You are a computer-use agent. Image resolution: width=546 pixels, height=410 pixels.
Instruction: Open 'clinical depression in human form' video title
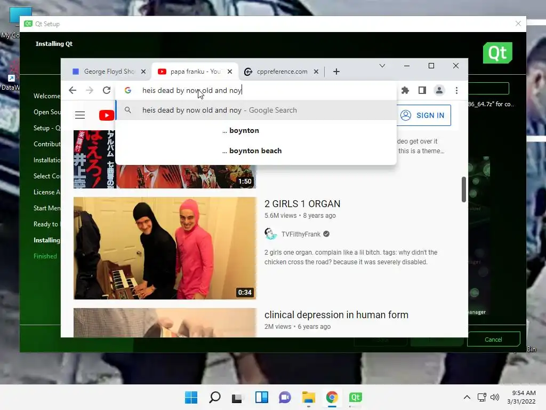pyautogui.click(x=336, y=315)
